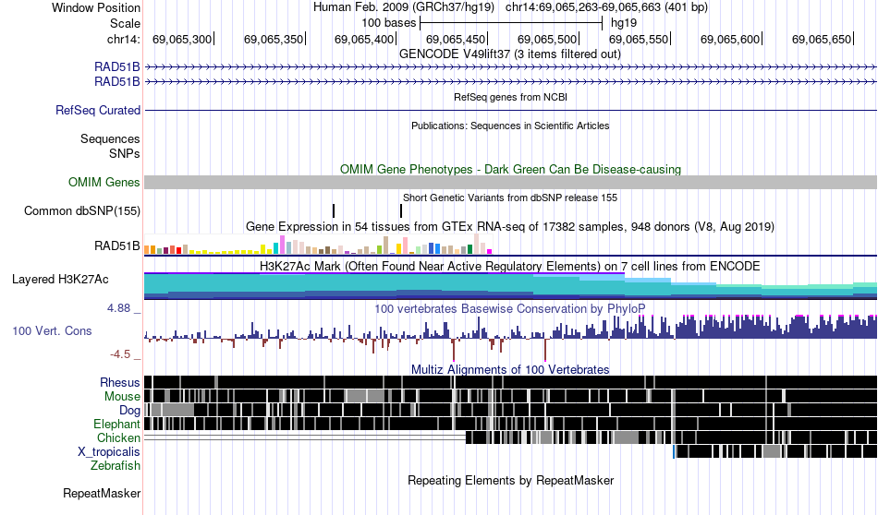This screenshot has height=515, width=878.
Task: Click the upper RAD51B GENCODE track label
Action: 117,67
